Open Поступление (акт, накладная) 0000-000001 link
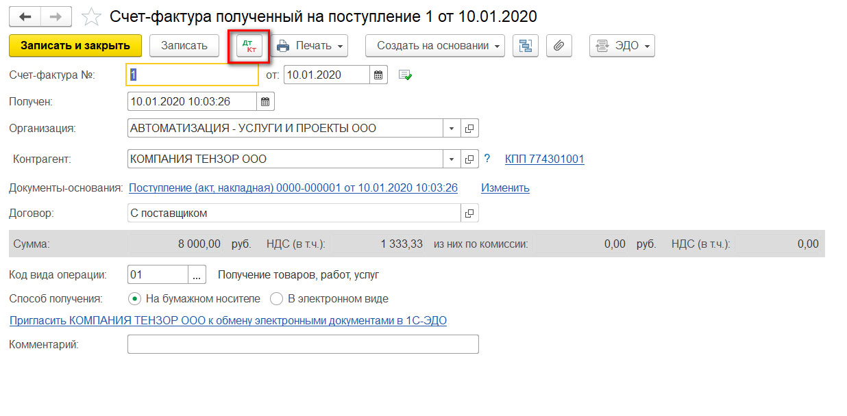This screenshot has width=847, height=416. (x=293, y=187)
